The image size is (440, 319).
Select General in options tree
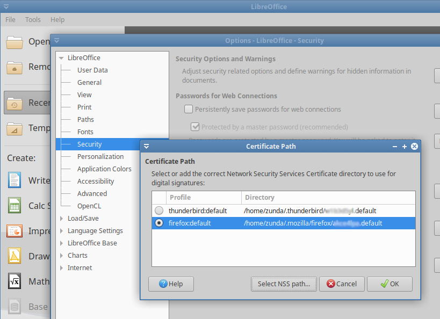[90, 83]
